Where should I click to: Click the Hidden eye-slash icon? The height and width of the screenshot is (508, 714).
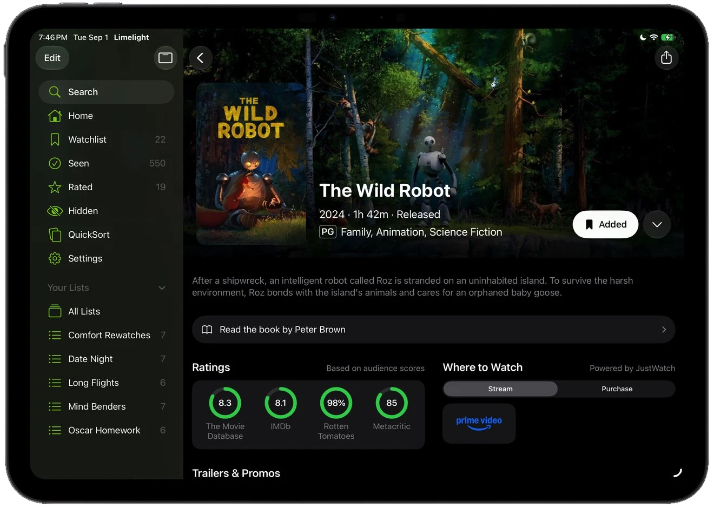tap(55, 211)
